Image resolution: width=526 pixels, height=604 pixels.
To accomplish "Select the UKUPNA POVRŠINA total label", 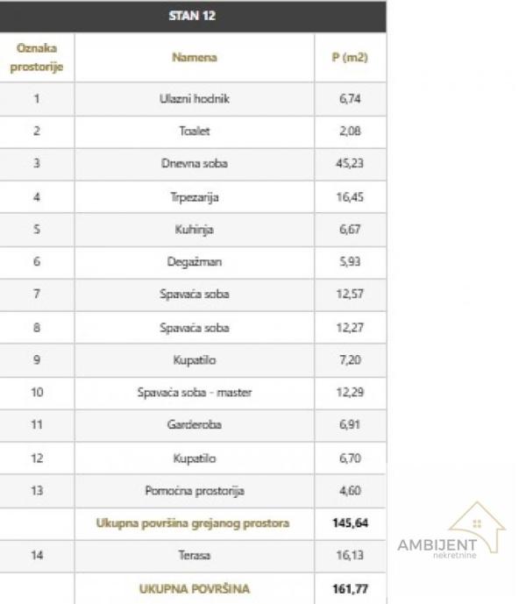I will click(194, 589).
